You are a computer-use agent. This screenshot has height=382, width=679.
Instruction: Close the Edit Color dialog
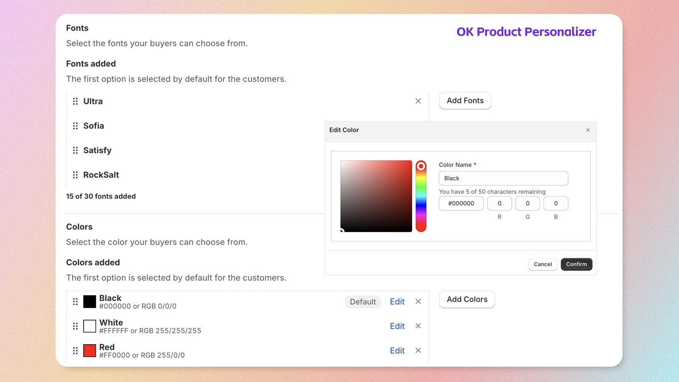(x=588, y=130)
